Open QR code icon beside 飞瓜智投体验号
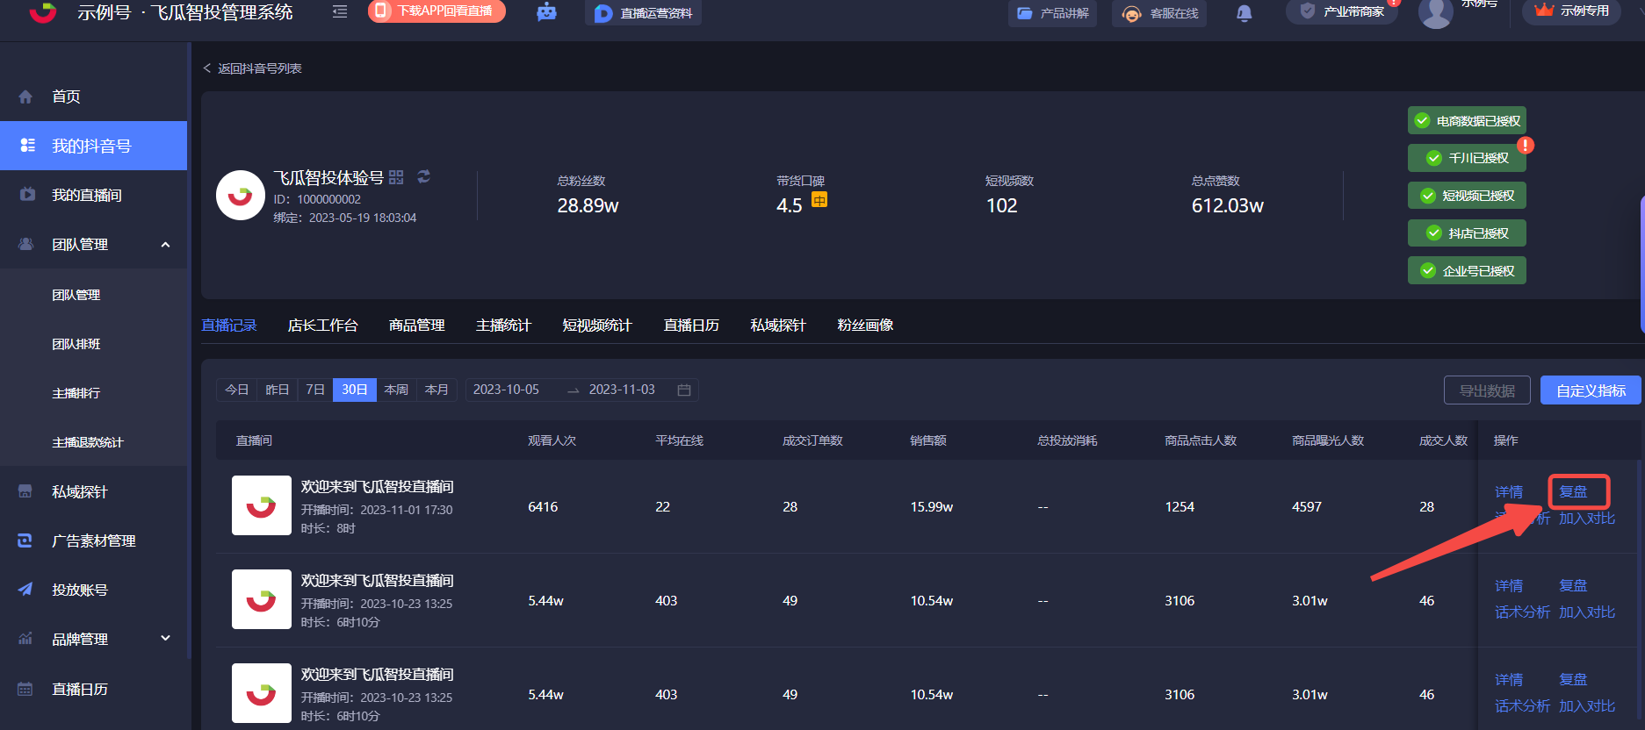The width and height of the screenshot is (1645, 730). (396, 177)
